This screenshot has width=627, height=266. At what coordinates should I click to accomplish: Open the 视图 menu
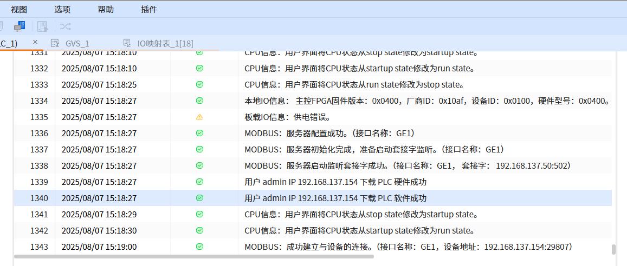pos(19,9)
